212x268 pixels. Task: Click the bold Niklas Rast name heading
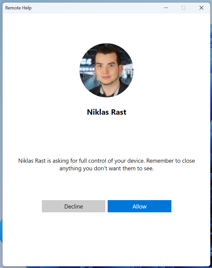coord(106,112)
